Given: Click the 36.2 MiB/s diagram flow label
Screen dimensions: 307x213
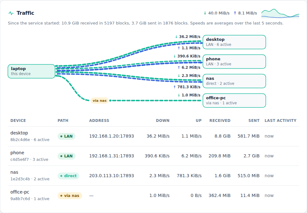Looking at the screenshot, I should click(188, 36).
